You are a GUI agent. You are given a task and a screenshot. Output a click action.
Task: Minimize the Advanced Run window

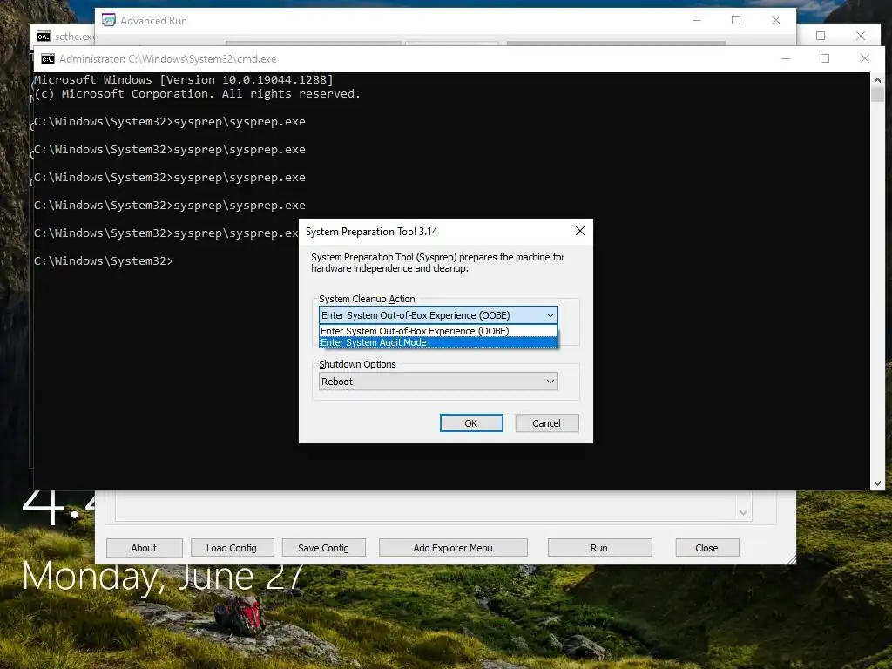click(697, 20)
